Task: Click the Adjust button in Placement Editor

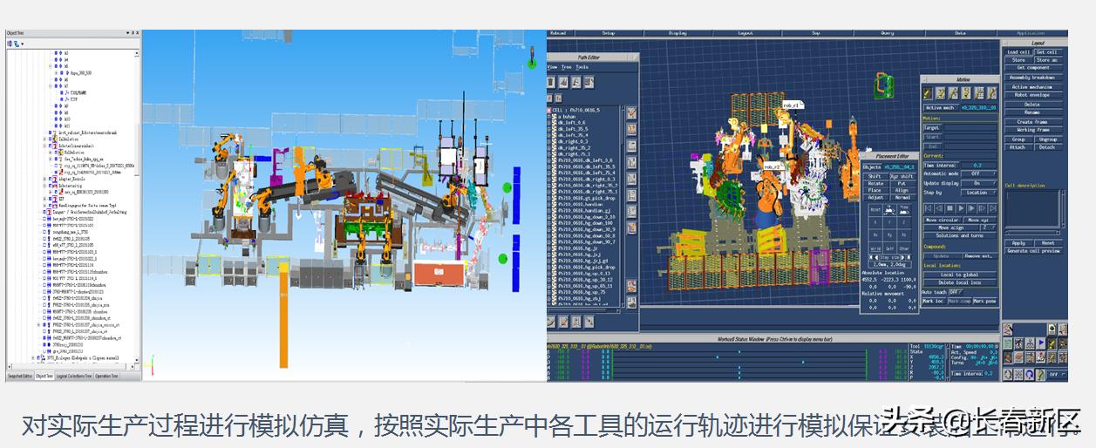Action: click(x=877, y=197)
